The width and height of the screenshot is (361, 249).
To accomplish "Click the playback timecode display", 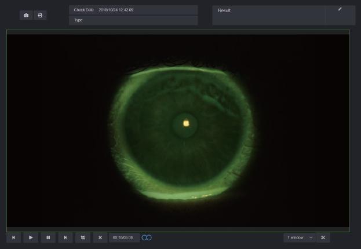I will 123,237.
